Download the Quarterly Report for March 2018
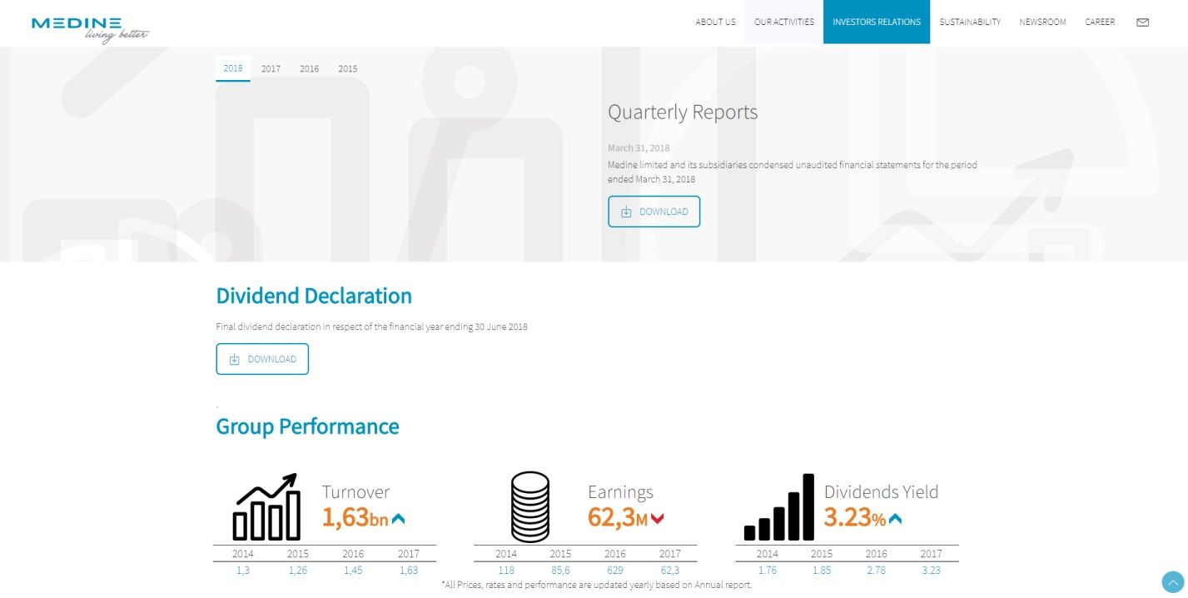The height and width of the screenshot is (598, 1188). coord(654,212)
